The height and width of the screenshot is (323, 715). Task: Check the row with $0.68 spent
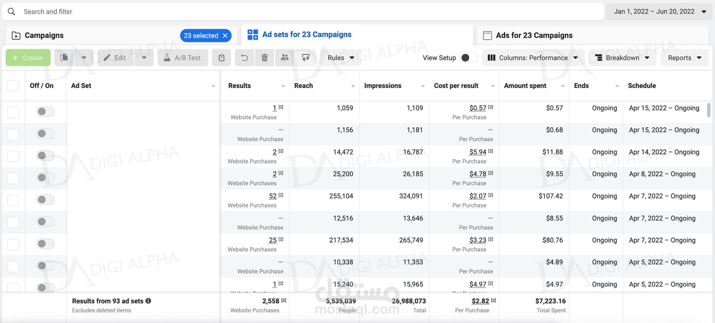pyautogui.click(x=13, y=134)
